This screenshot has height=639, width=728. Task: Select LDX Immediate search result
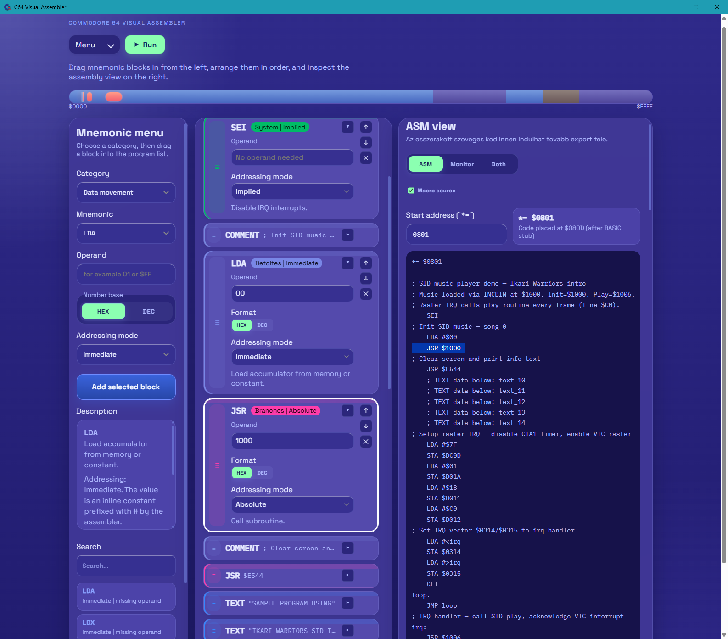coord(126,627)
